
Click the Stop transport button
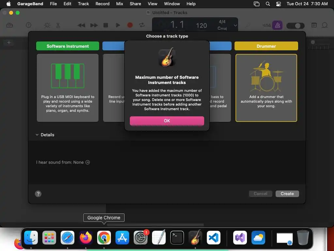[x=106, y=25]
